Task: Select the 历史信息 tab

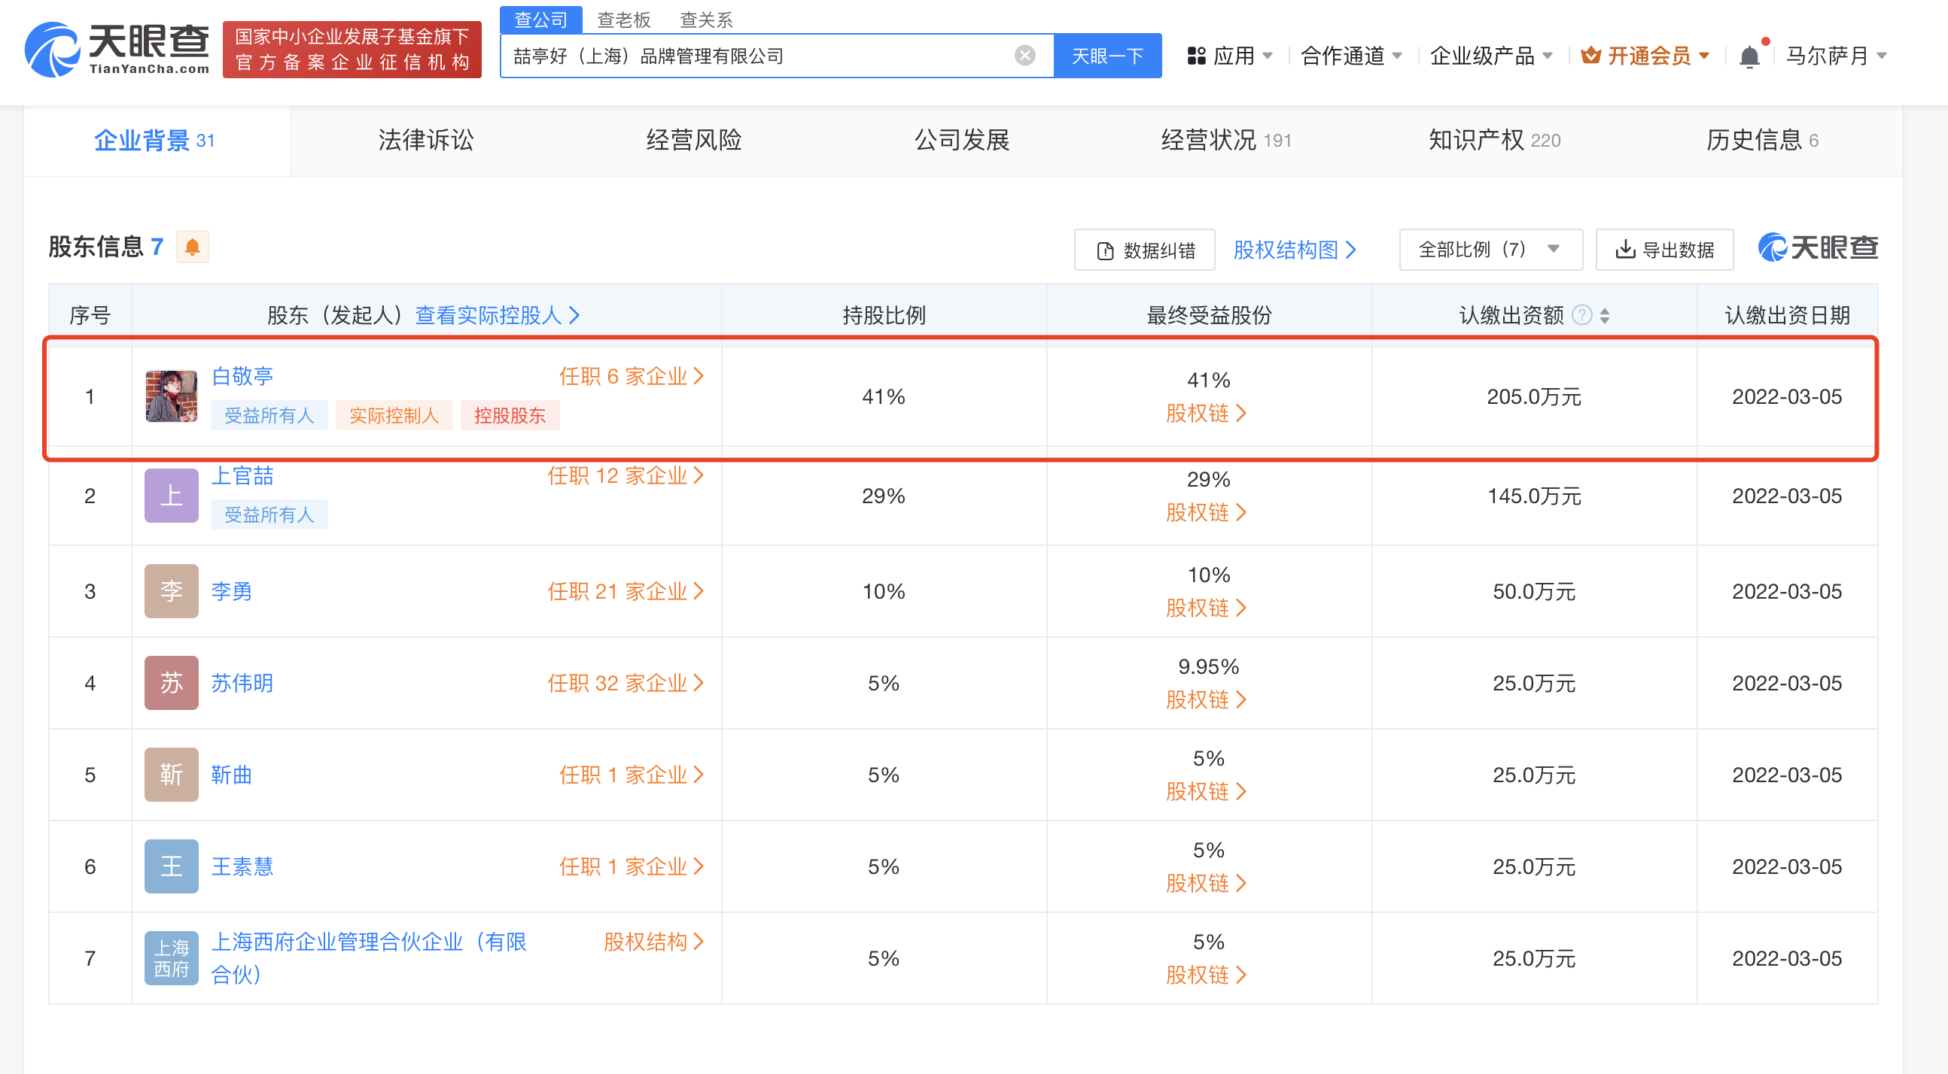Action: coord(1762,141)
